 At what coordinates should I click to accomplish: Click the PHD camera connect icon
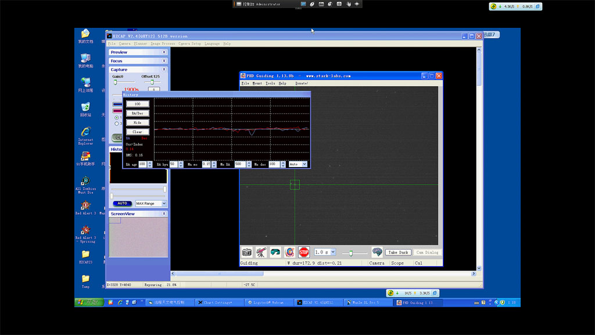tap(247, 252)
